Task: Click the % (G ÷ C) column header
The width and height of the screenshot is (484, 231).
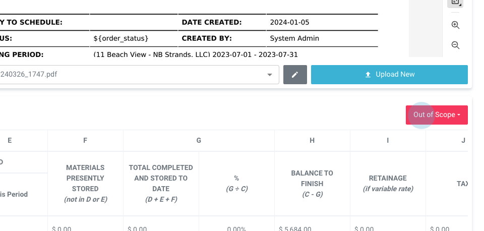Action: pyautogui.click(x=236, y=184)
